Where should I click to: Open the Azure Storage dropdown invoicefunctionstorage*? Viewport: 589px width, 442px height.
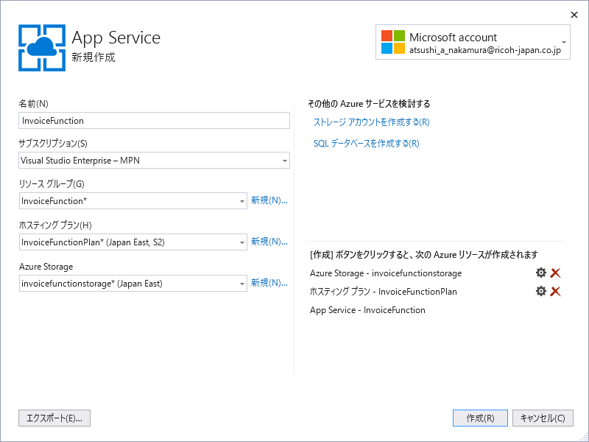pos(133,284)
